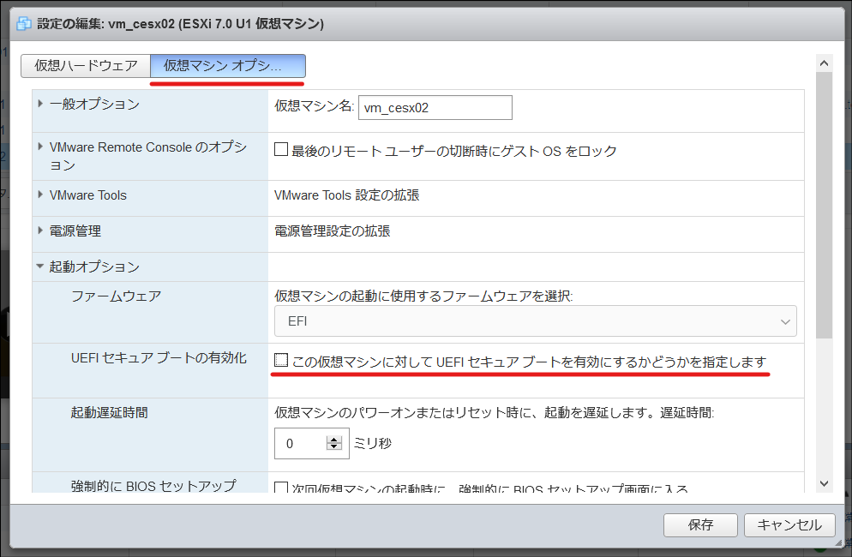Click the 保存 button

[x=700, y=525]
